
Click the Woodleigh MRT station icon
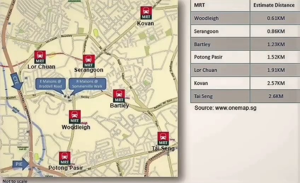click(75, 117)
